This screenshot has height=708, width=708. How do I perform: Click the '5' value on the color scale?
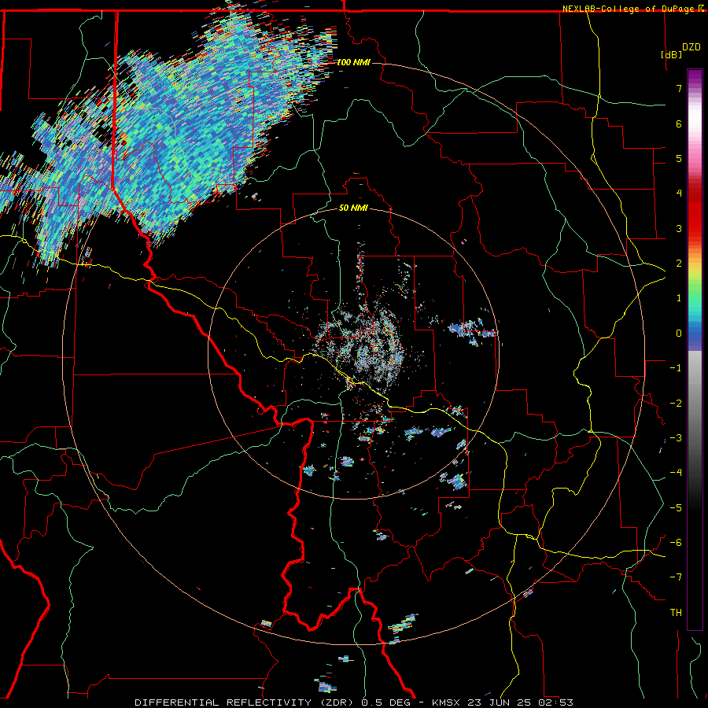[x=679, y=158]
